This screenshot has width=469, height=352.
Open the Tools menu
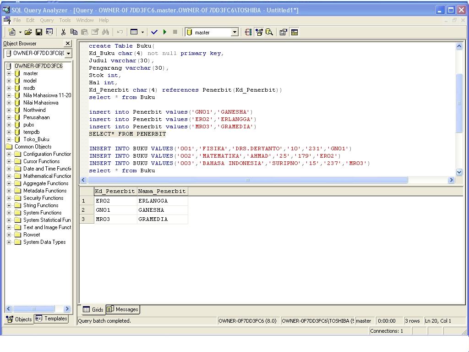(65, 20)
